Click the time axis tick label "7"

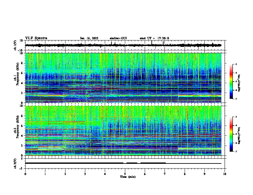pyautogui.click(x=165, y=174)
